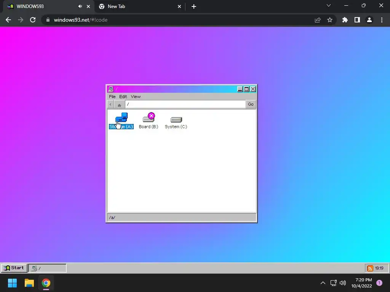Image resolution: width=390 pixels, height=292 pixels.
Task: Go forward in Chrome
Action: (21, 20)
